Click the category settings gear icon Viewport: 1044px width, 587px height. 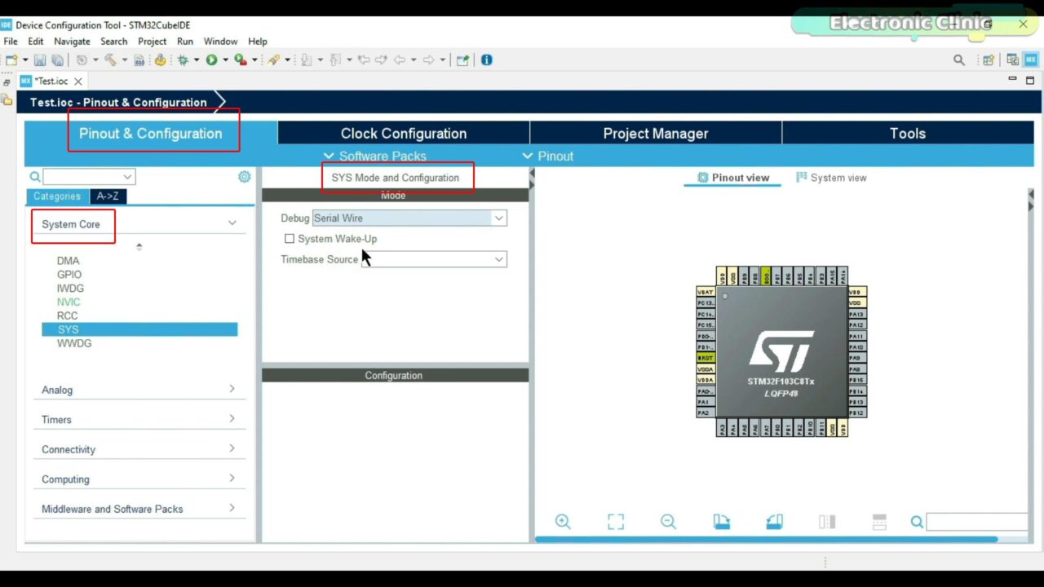point(244,177)
